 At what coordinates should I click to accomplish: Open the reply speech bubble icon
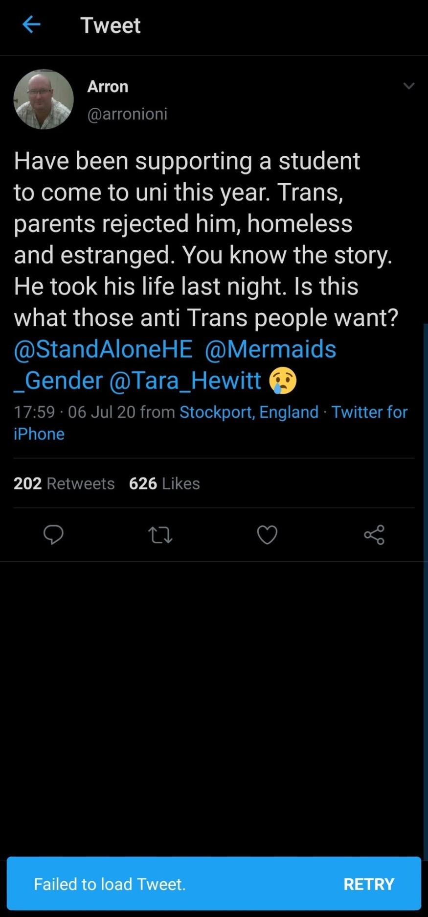pyautogui.click(x=53, y=534)
